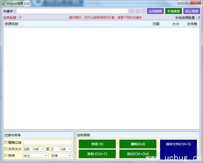The height and width of the screenshot is (163, 203).
Task: Expand the 大小 sort field dropdown
Action: pos(33,156)
